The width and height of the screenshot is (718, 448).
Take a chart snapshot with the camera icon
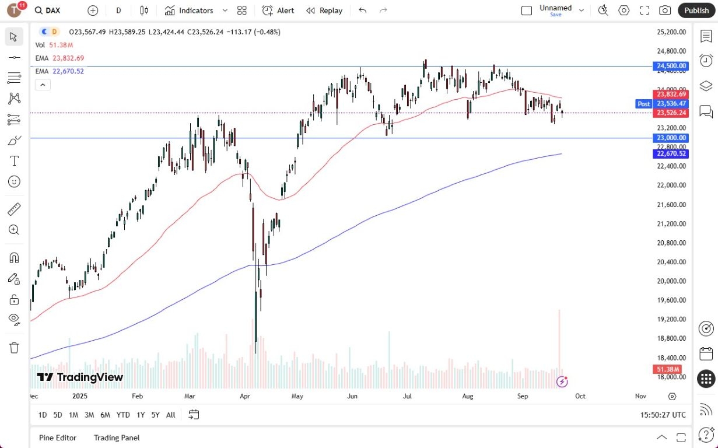click(665, 10)
